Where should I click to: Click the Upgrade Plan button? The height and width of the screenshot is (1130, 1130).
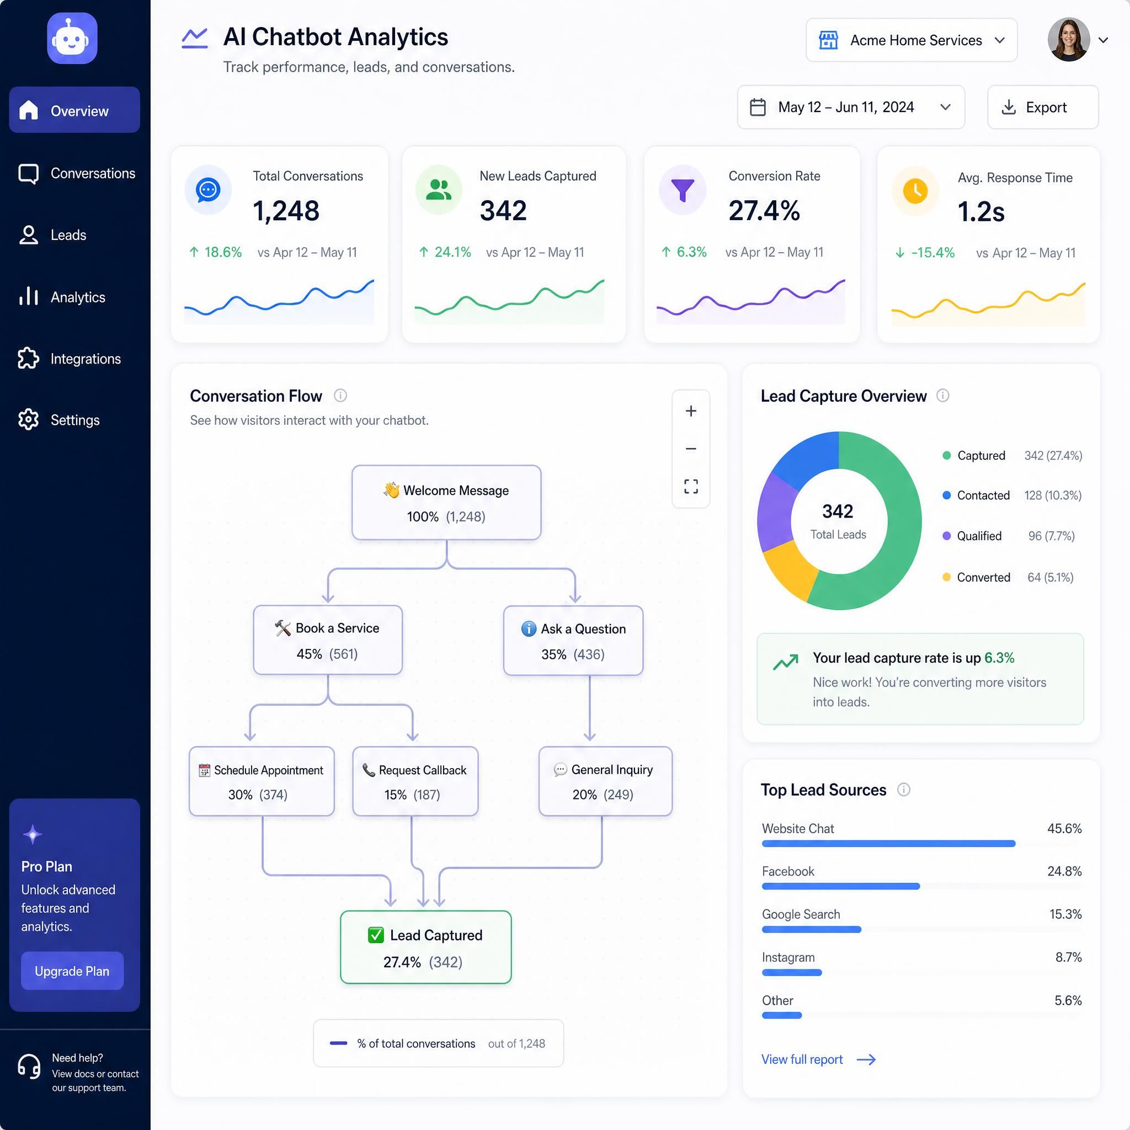(72, 971)
